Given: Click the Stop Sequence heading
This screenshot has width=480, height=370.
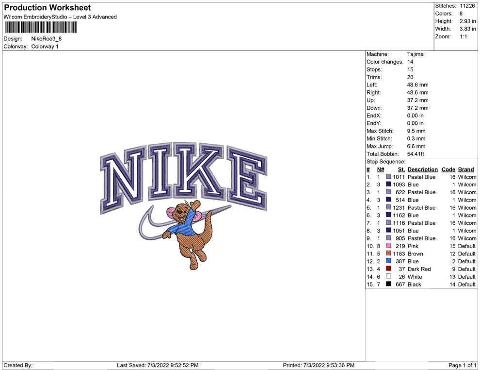Looking at the screenshot, I should [x=386, y=162].
